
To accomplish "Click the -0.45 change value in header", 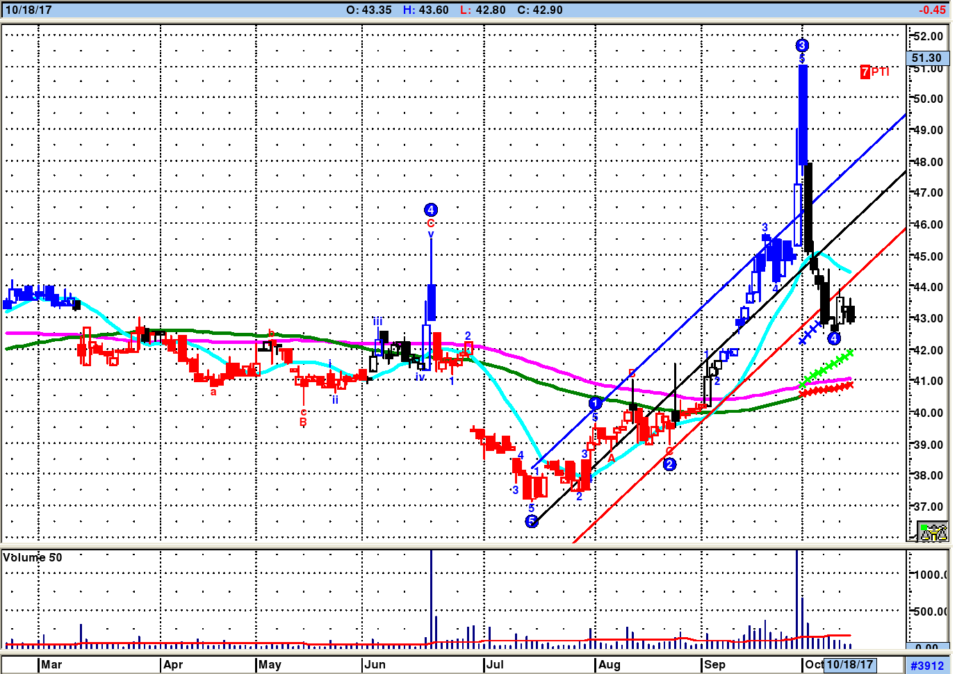I will point(931,10).
